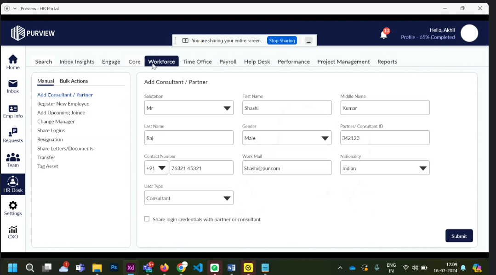Open Visual Studio Code from taskbar

(198, 268)
